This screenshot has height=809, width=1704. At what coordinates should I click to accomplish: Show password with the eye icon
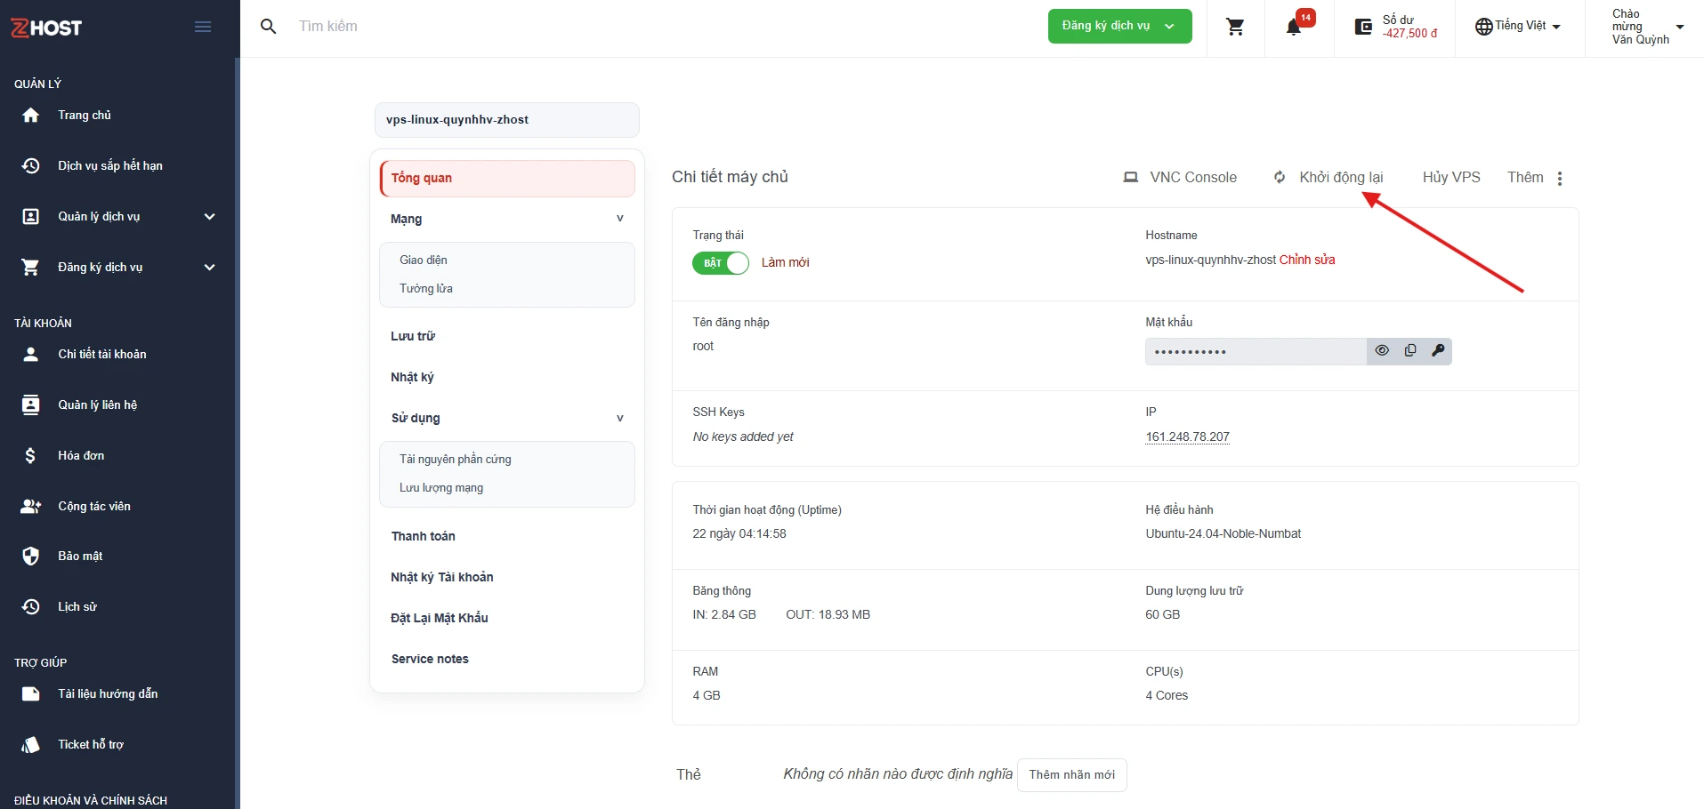tap(1382, 350)
